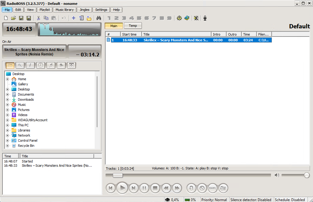The image size is (313, 202).
Task: Open the clock scheduler panel icon
Action: click(x=40, y=65)
